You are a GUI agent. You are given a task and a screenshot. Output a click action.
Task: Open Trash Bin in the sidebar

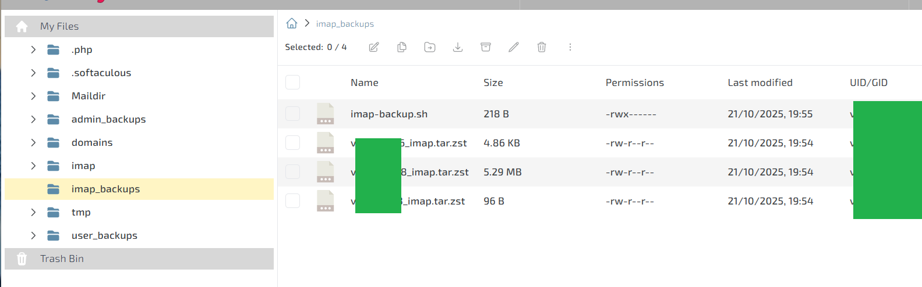click(62, 259)
